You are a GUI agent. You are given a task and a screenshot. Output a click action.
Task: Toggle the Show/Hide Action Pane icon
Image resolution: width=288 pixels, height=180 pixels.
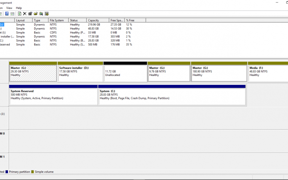[12, 14]
